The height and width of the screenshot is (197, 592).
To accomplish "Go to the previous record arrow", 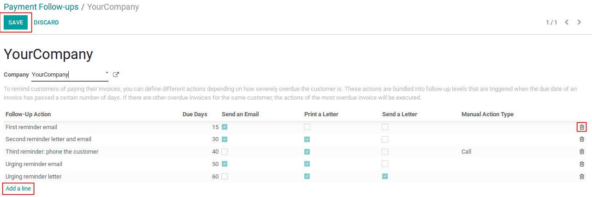I will [567, 22].
